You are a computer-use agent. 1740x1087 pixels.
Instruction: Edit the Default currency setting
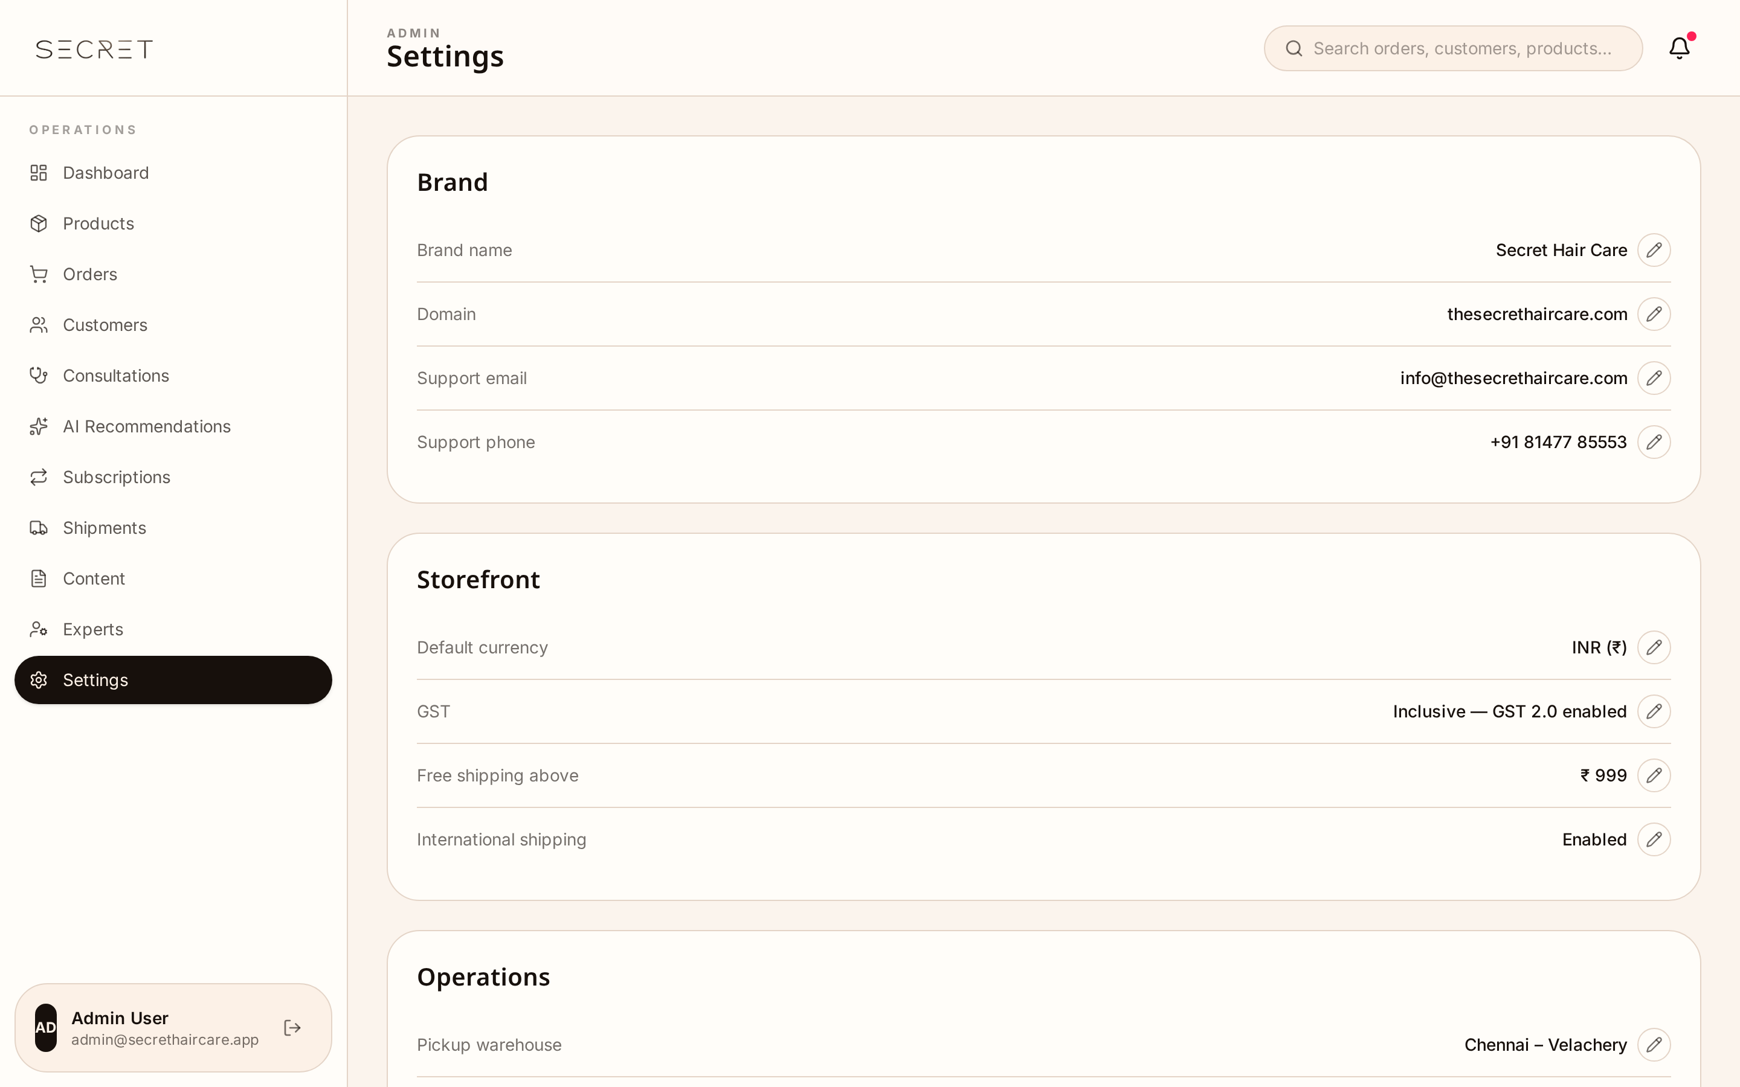pyautogui.click(x=1654, y=648)
